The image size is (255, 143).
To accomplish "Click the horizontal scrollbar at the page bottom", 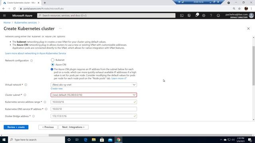I will [x=151, y=135].
